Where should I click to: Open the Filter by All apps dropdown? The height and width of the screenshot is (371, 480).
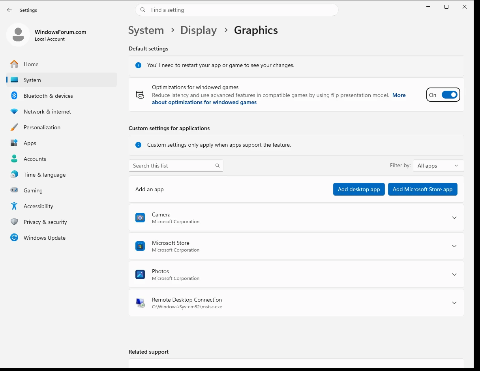(x=438, y=166)
